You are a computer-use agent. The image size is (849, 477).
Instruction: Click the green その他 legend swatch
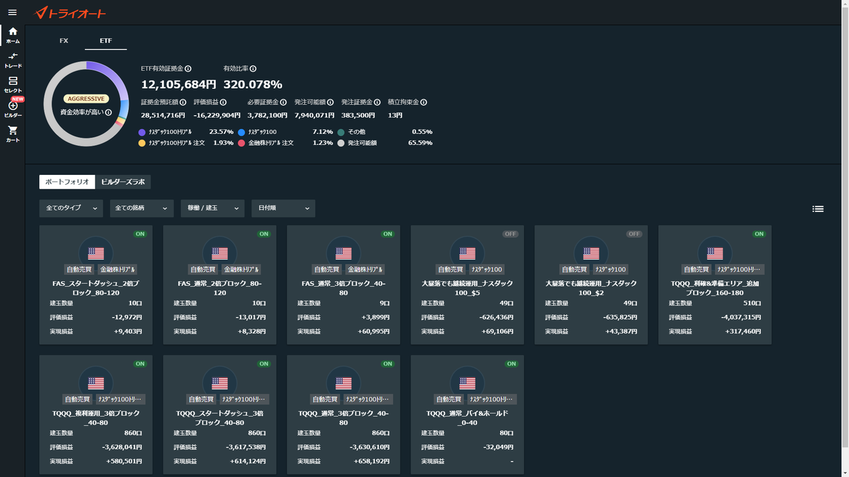click(341, 132)
